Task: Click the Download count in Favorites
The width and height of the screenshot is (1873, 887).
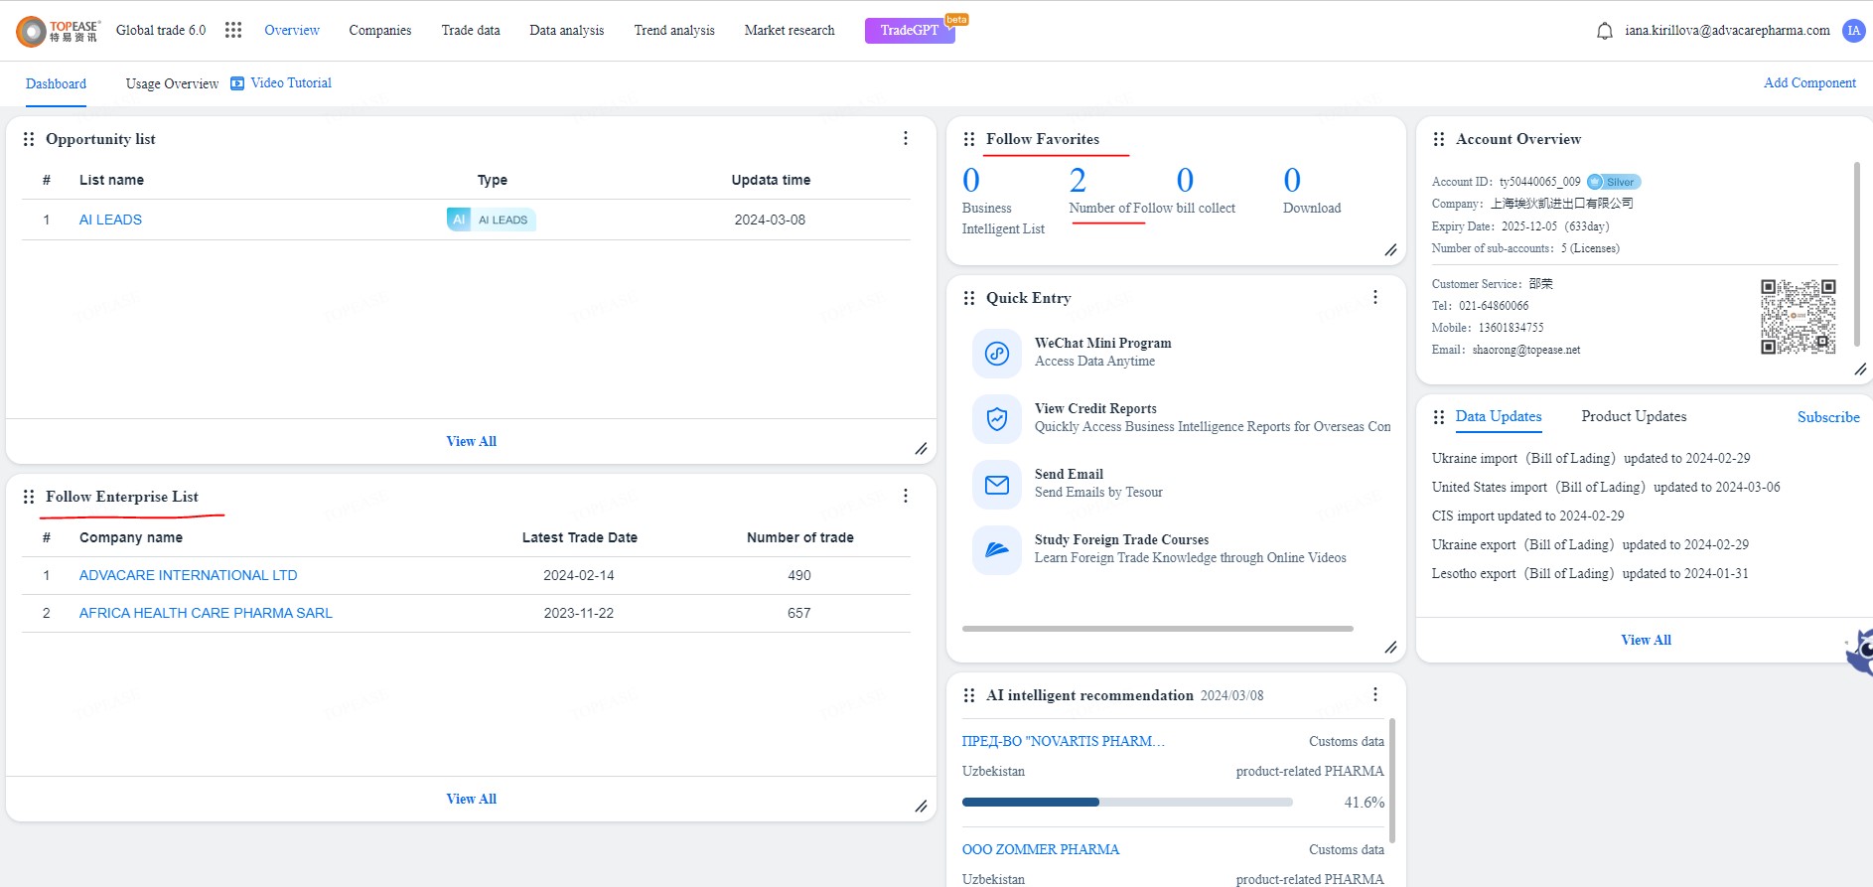Action: click(1292, 180)
